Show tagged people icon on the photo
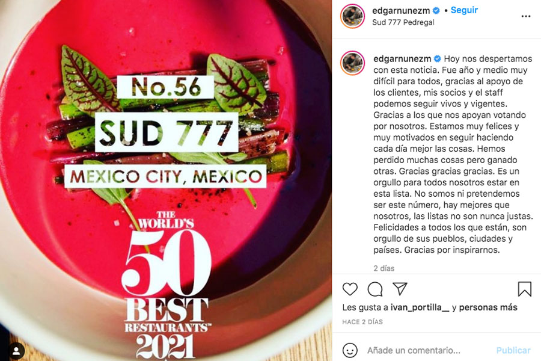Screen dimensions: 541x361 (16, 351)
